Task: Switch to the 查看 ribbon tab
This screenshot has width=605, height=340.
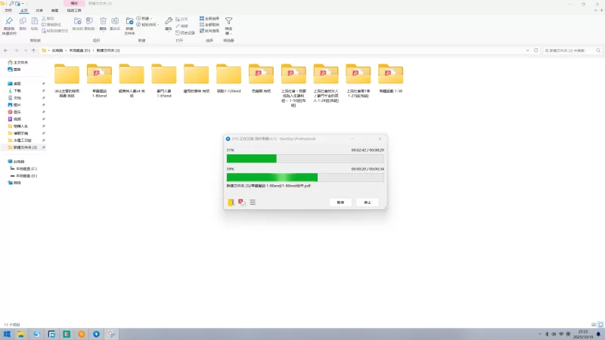Action: (x=54, y=11)
